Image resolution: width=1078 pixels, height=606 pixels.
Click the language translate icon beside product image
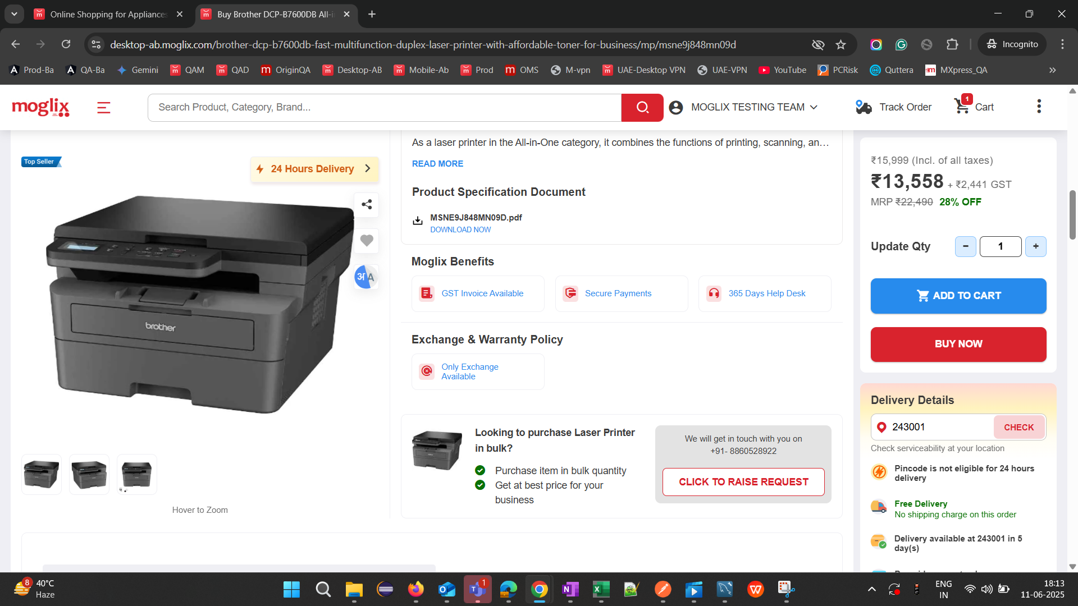tap(366, 277)
